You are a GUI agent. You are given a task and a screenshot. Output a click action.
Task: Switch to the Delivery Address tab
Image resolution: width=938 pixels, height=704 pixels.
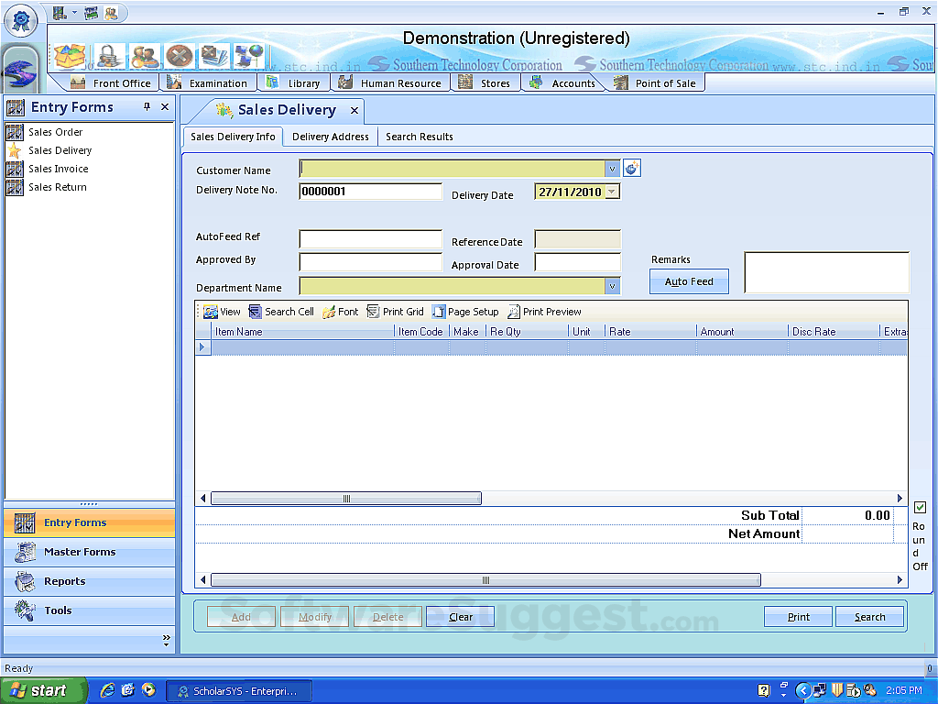pyautogui.click(x=330, y=137)
